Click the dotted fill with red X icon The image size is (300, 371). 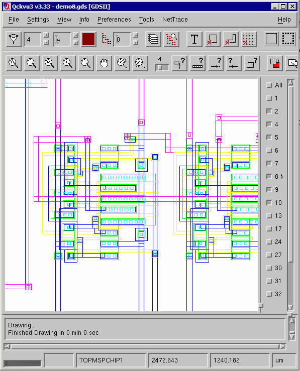click(x=249, y=39)
